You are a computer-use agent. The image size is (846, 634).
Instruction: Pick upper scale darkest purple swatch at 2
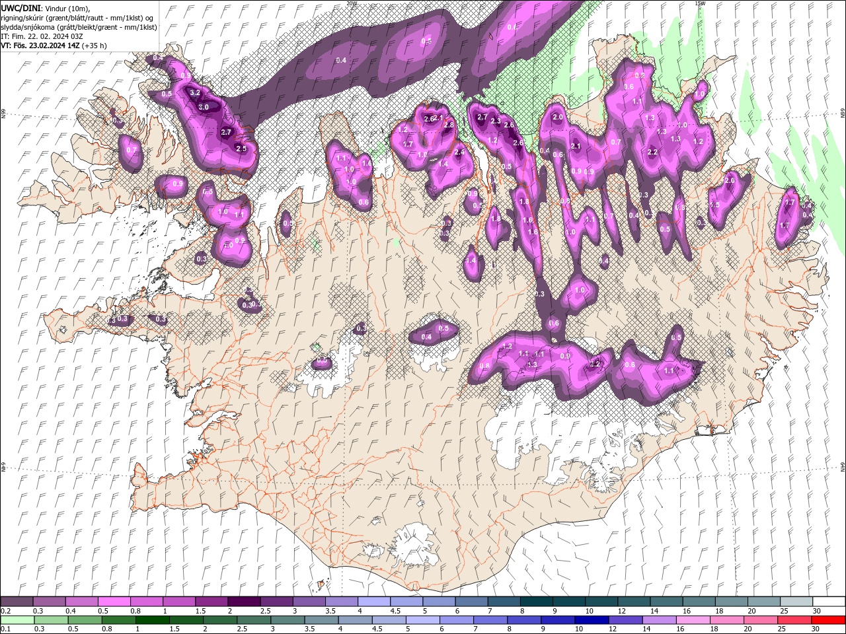click(244, 602)
